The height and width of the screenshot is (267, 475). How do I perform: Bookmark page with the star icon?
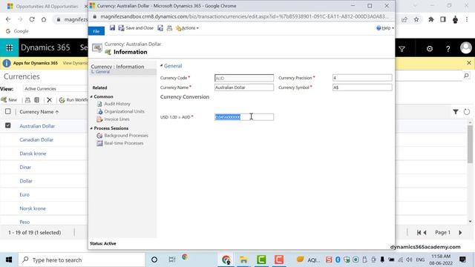pyautogui.click(x=416, y=19)
